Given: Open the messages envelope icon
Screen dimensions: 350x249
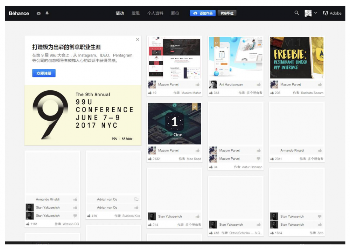Looking at the screenshot, I should [x=38, y=13].
